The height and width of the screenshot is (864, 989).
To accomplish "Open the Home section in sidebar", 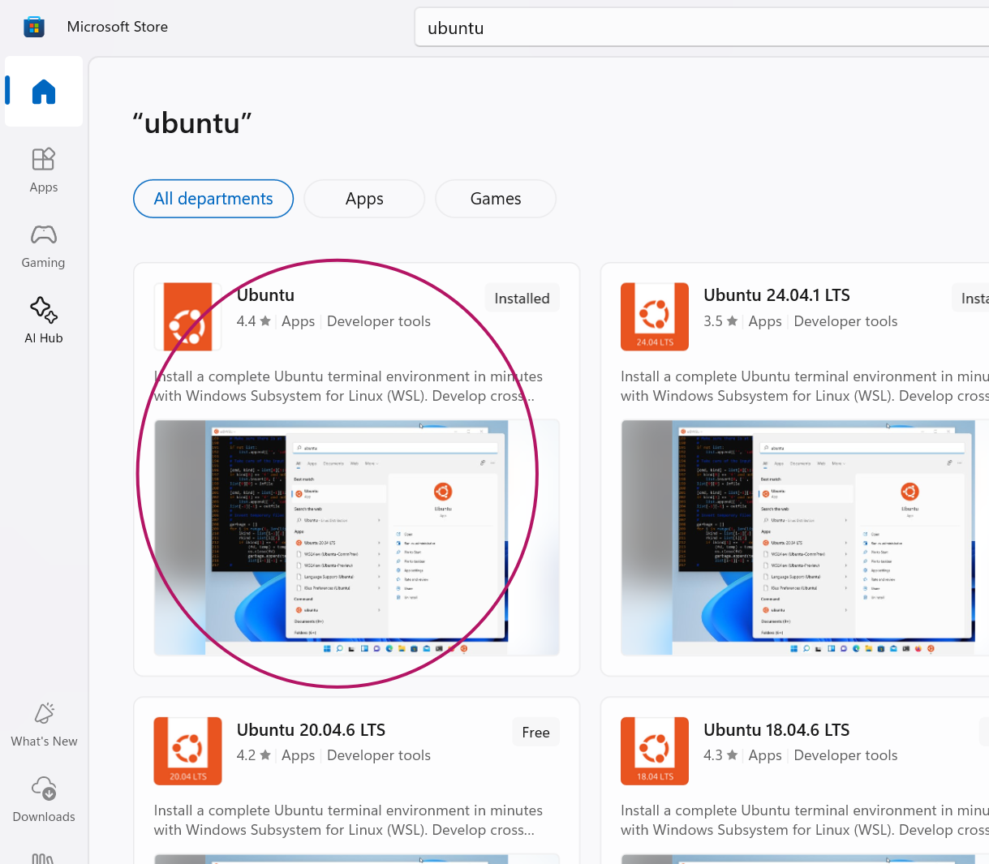I will (44, 92).
